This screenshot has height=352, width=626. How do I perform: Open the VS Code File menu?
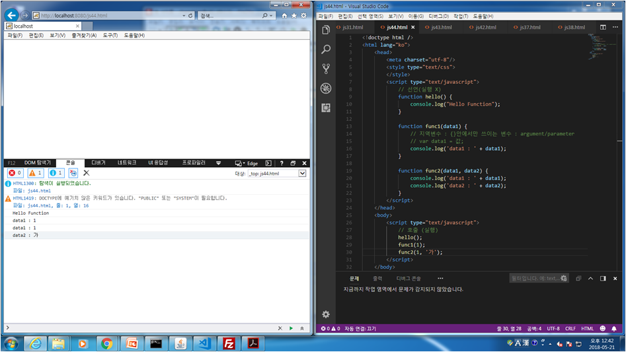tap(325, 16)
